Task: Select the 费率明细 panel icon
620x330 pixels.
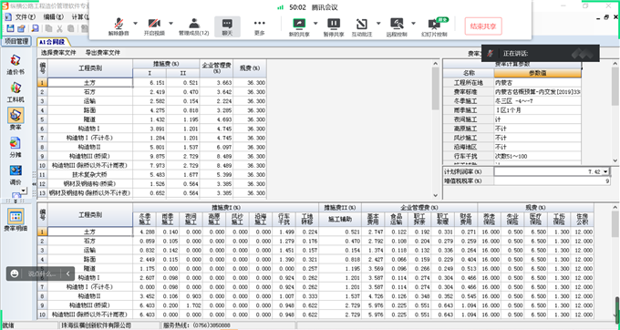Action: [15, 220]
